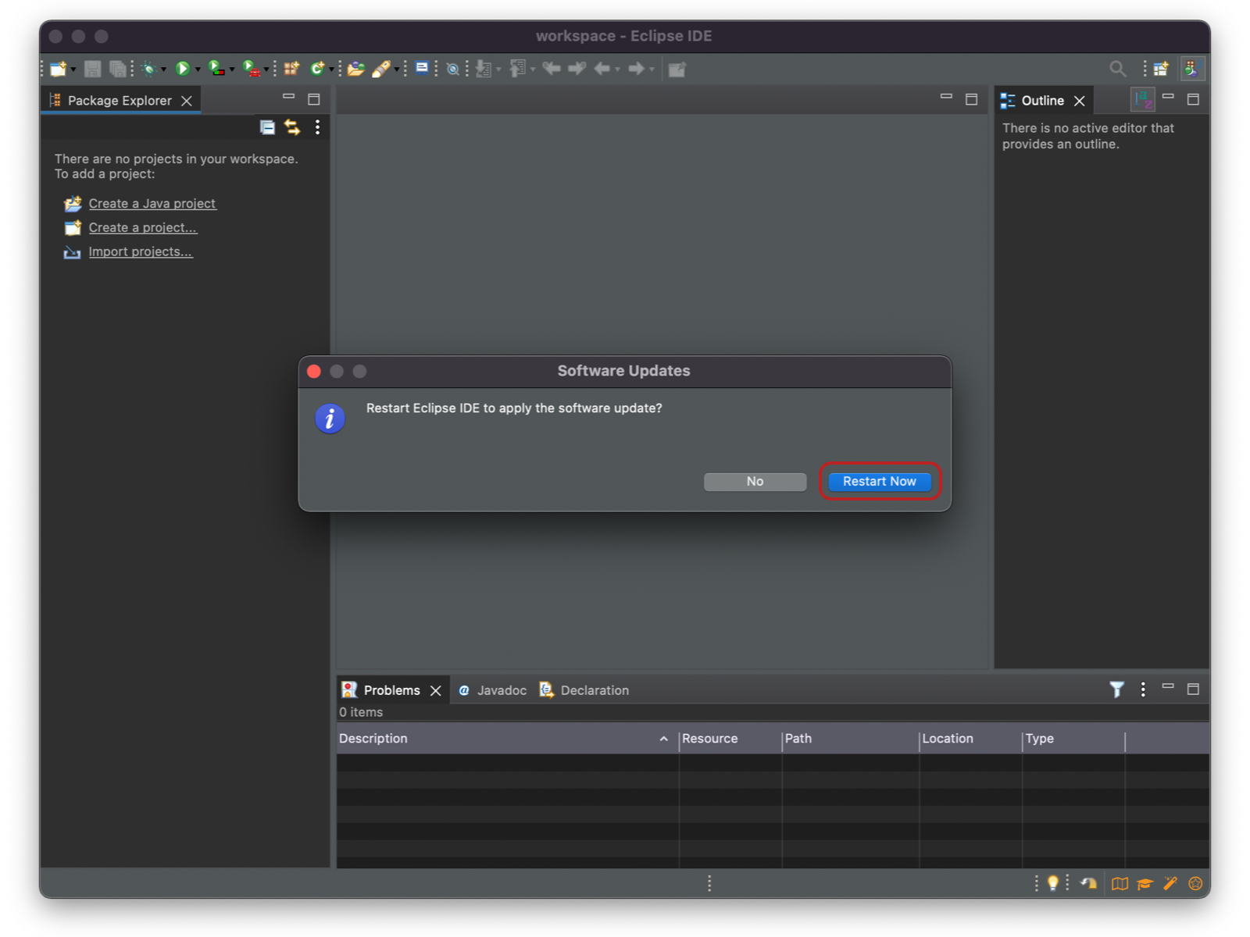Click the Tip of the Day lightbulb icon
The height and width of the screenshot is (937, 1250).
click(x=1053, y=883)
